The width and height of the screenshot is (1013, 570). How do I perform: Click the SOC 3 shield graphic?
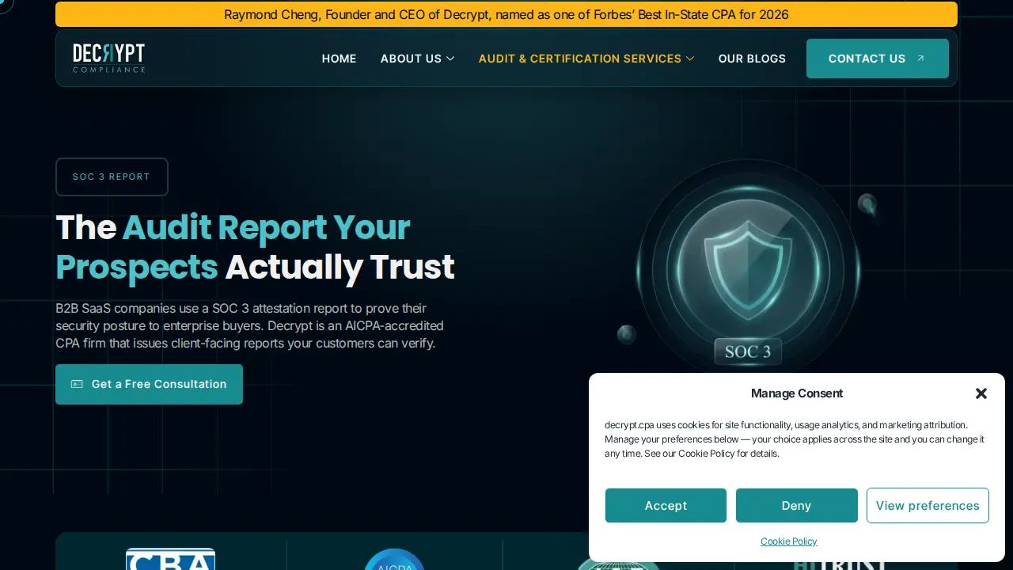point(748,269)
